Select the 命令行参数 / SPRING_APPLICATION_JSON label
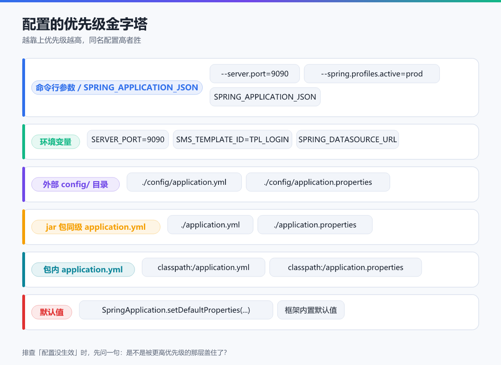The height and width of the screenshot is (365, 501). (x=117, y=88)
